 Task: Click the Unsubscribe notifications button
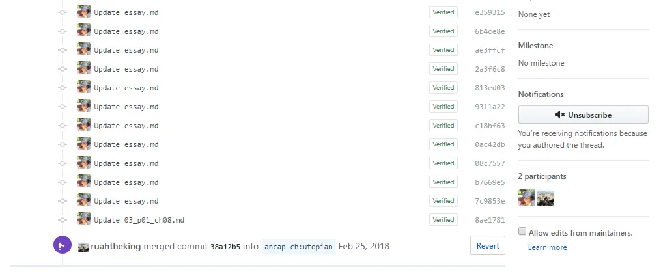pos(583,115)
